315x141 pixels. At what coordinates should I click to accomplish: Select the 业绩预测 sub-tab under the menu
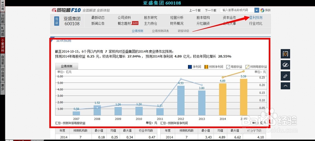tap(137, 31)
